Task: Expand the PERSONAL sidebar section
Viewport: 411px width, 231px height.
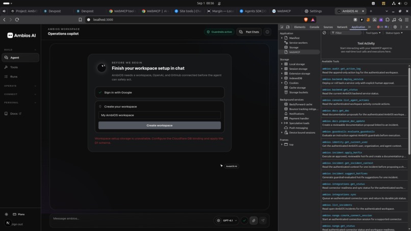Action: pos(20,102)
